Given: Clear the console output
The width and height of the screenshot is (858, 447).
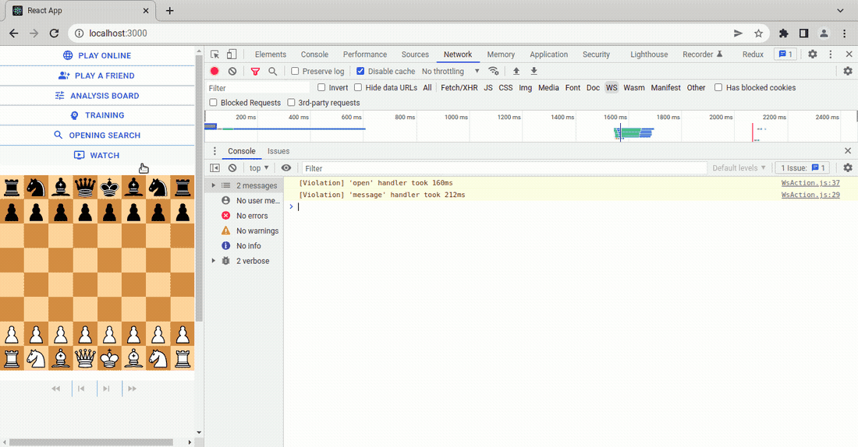Looking at the screenshot, I should point(232,167).
